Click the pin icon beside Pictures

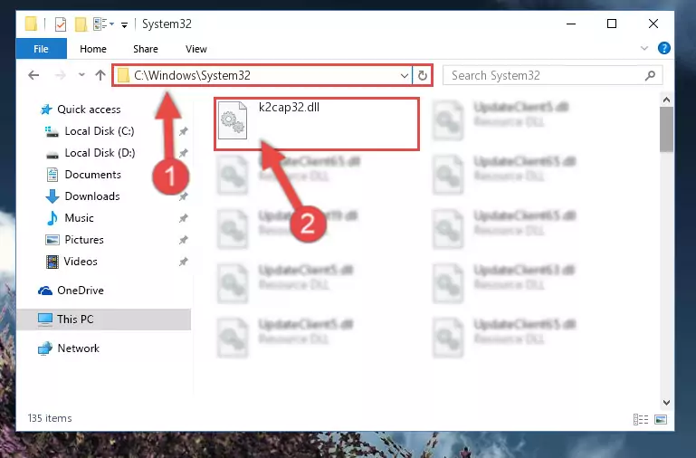[184, 240]
